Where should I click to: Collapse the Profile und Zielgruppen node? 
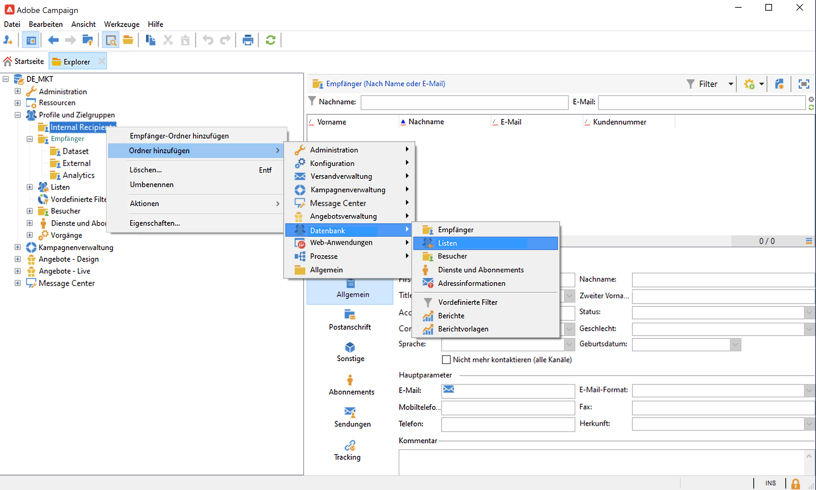click(18, 115)
